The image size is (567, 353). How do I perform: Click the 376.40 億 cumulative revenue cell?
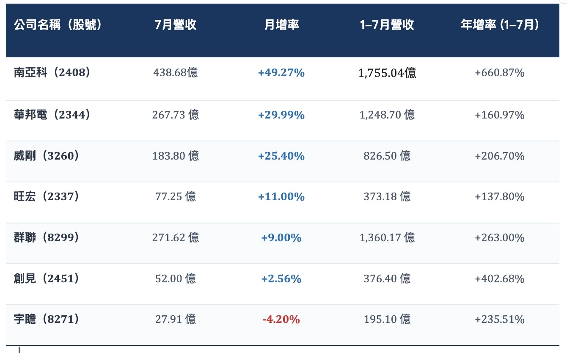tap(387, 279)
